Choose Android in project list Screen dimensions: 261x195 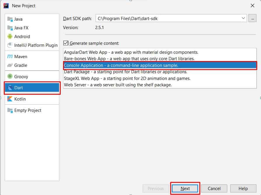[x=32, y=36]
